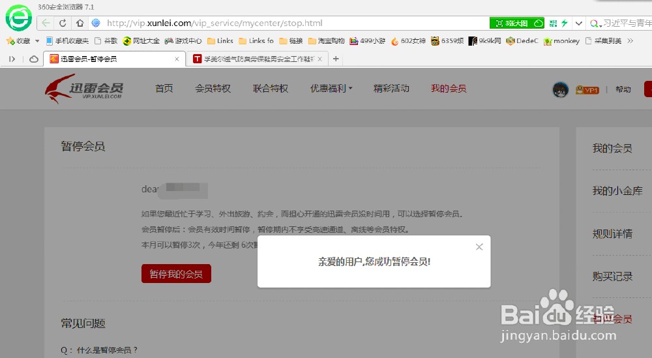Viewport: 652px width, 358px height.
Task: Open 网址大全 bookmark
Action: point(141,40)
